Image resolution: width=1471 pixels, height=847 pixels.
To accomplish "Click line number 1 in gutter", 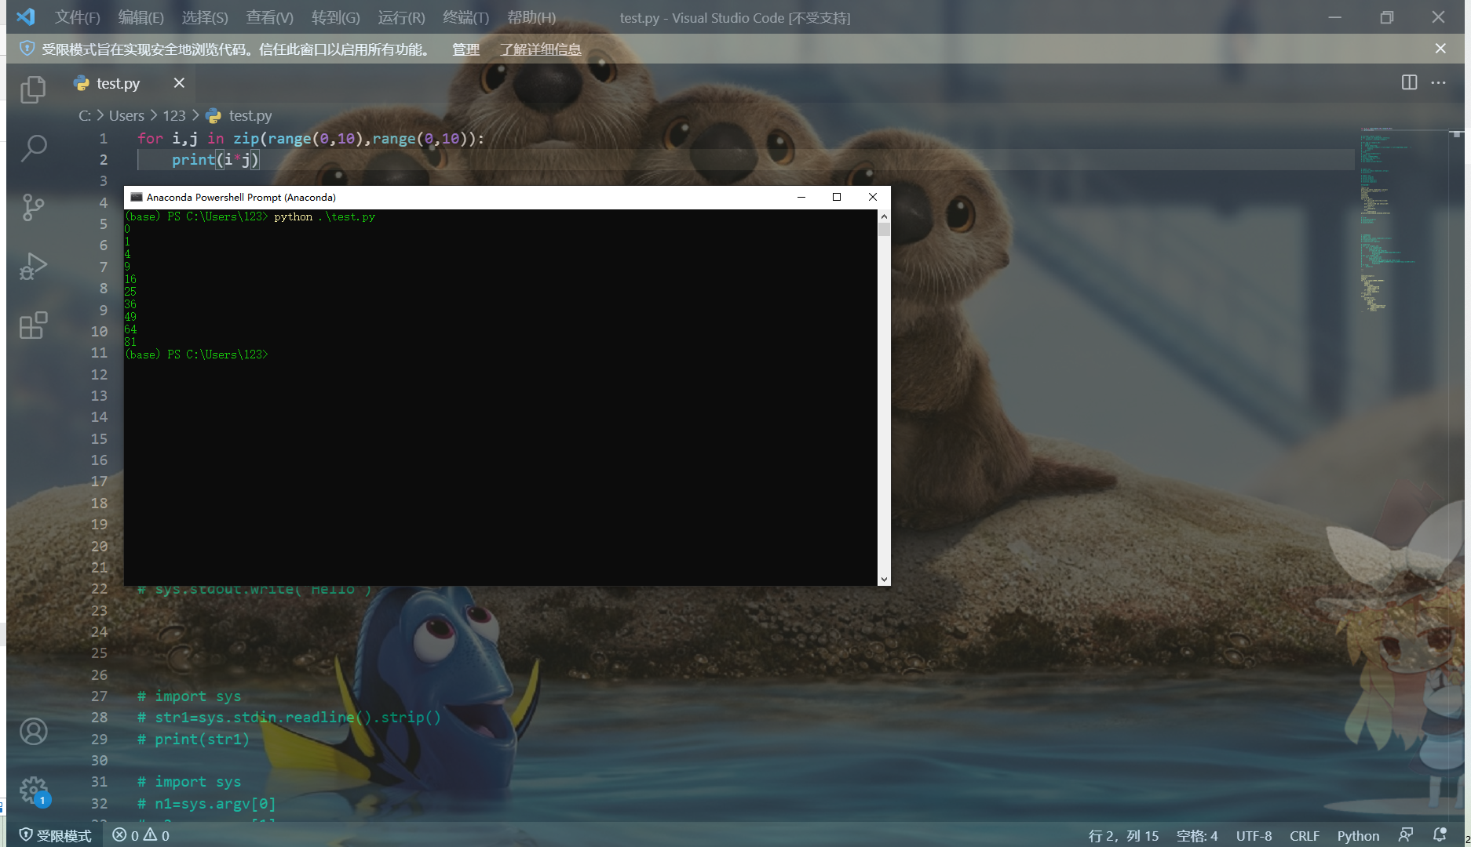I will [x=103, y=139].
